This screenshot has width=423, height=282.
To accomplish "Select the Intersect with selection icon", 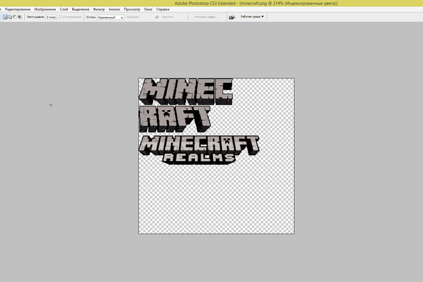I will click(x=19, y=17).
